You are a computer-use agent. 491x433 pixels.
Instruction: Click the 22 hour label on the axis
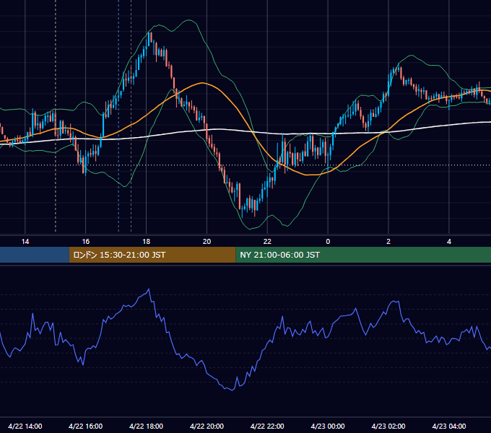point(267,242)
